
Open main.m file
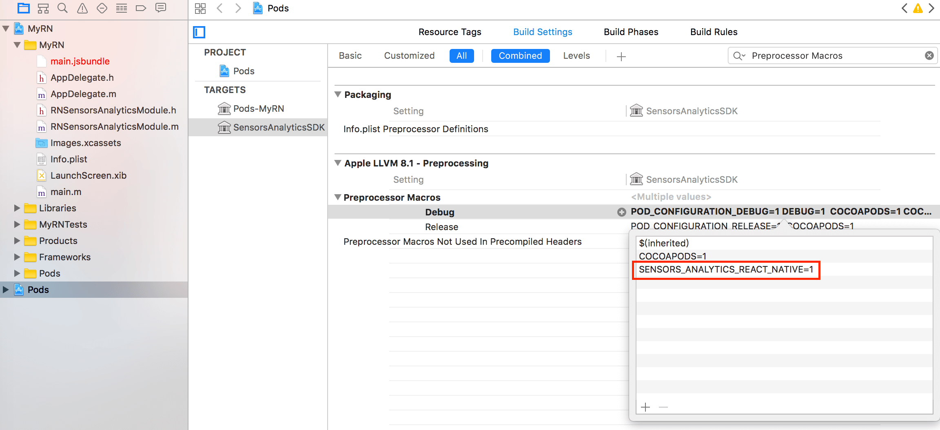click(66, 192)
